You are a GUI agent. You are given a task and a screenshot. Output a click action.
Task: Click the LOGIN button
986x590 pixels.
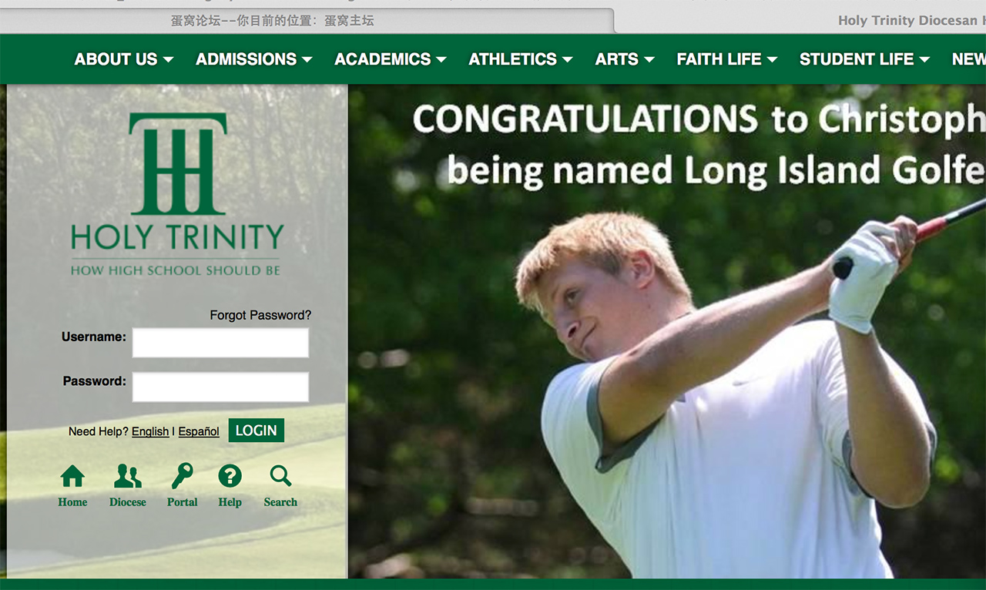(x=257, y=431)
